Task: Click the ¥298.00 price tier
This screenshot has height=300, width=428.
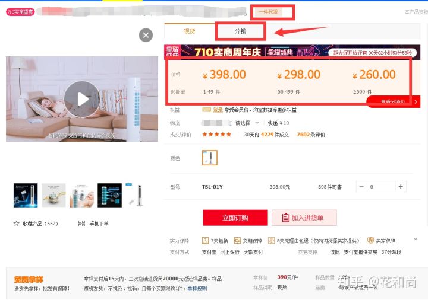Action: click(x=299, y=75)
